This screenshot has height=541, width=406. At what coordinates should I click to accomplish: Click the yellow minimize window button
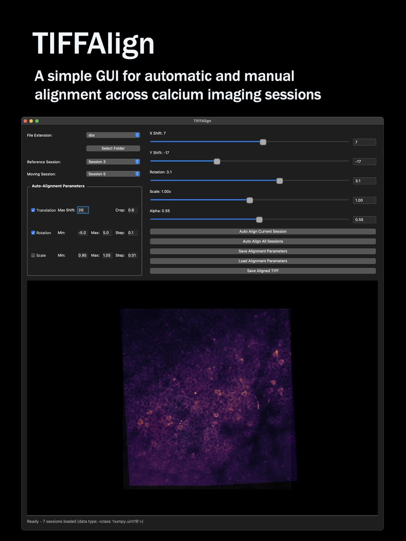coord(31,121)
